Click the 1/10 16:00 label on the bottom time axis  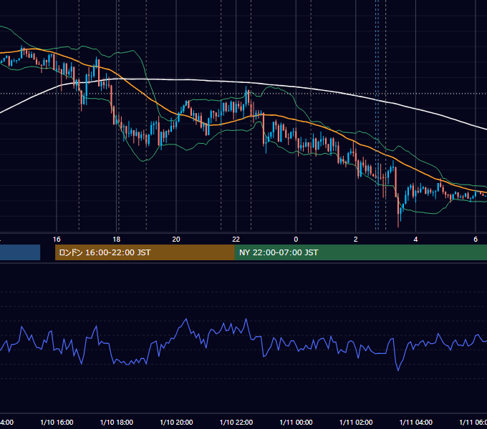(x=57, y=422)
